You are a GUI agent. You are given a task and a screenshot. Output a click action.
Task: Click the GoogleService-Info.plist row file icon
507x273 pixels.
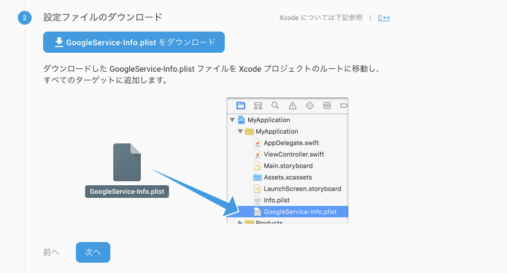[258, 212]
